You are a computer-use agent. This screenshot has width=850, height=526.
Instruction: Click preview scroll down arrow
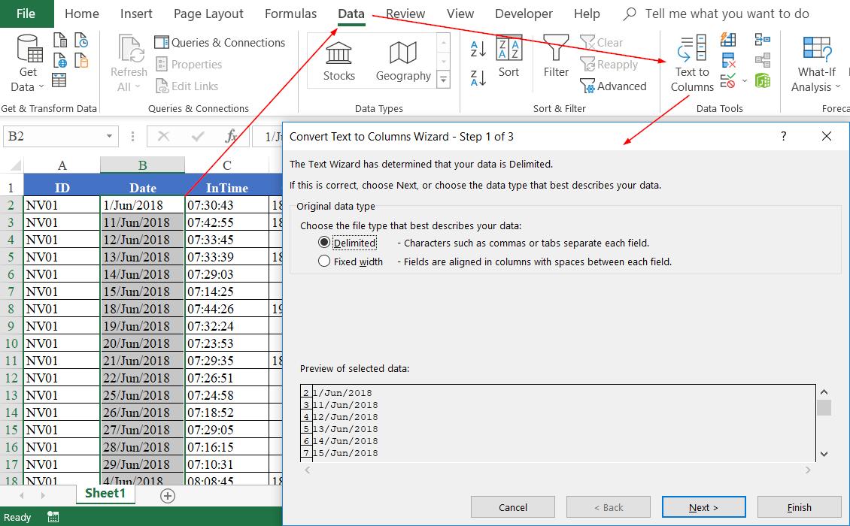point(824,454)
